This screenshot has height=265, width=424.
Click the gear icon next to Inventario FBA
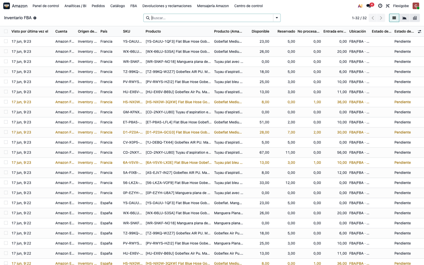pyautogui.click(x=35, y=18)
